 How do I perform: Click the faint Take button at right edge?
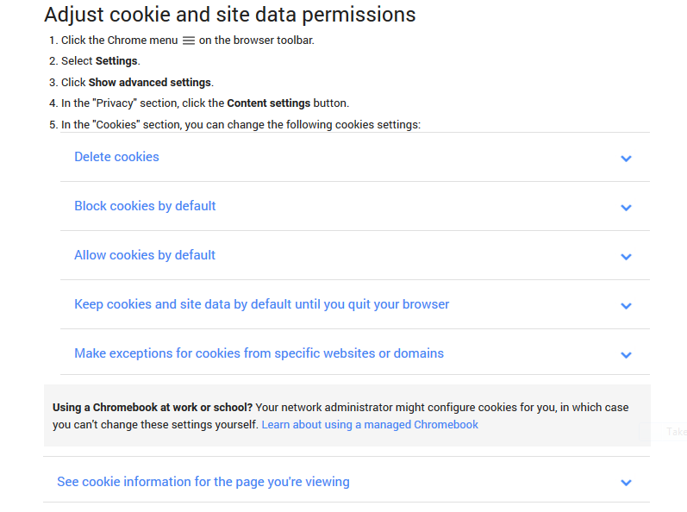[x=675, y=432]
